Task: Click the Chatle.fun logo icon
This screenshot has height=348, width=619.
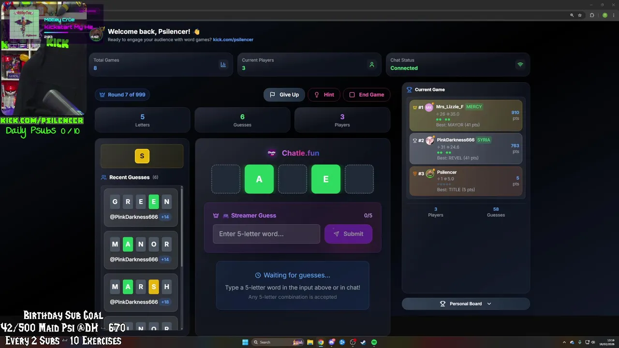Action: pyautogui.click(x=272, y=153)
